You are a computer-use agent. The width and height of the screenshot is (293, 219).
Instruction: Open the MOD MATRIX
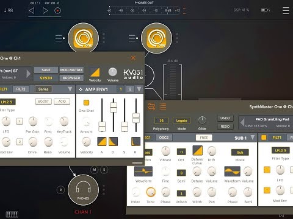tap(71, 70)
